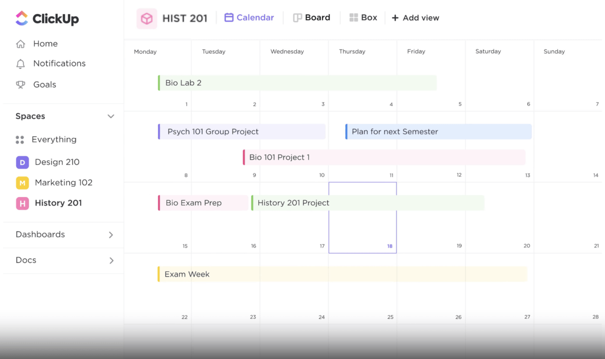This screenshot has width=605, height=359.
Task: Click the yellow M Marketing 102 avatar
Action: [22, 183]
